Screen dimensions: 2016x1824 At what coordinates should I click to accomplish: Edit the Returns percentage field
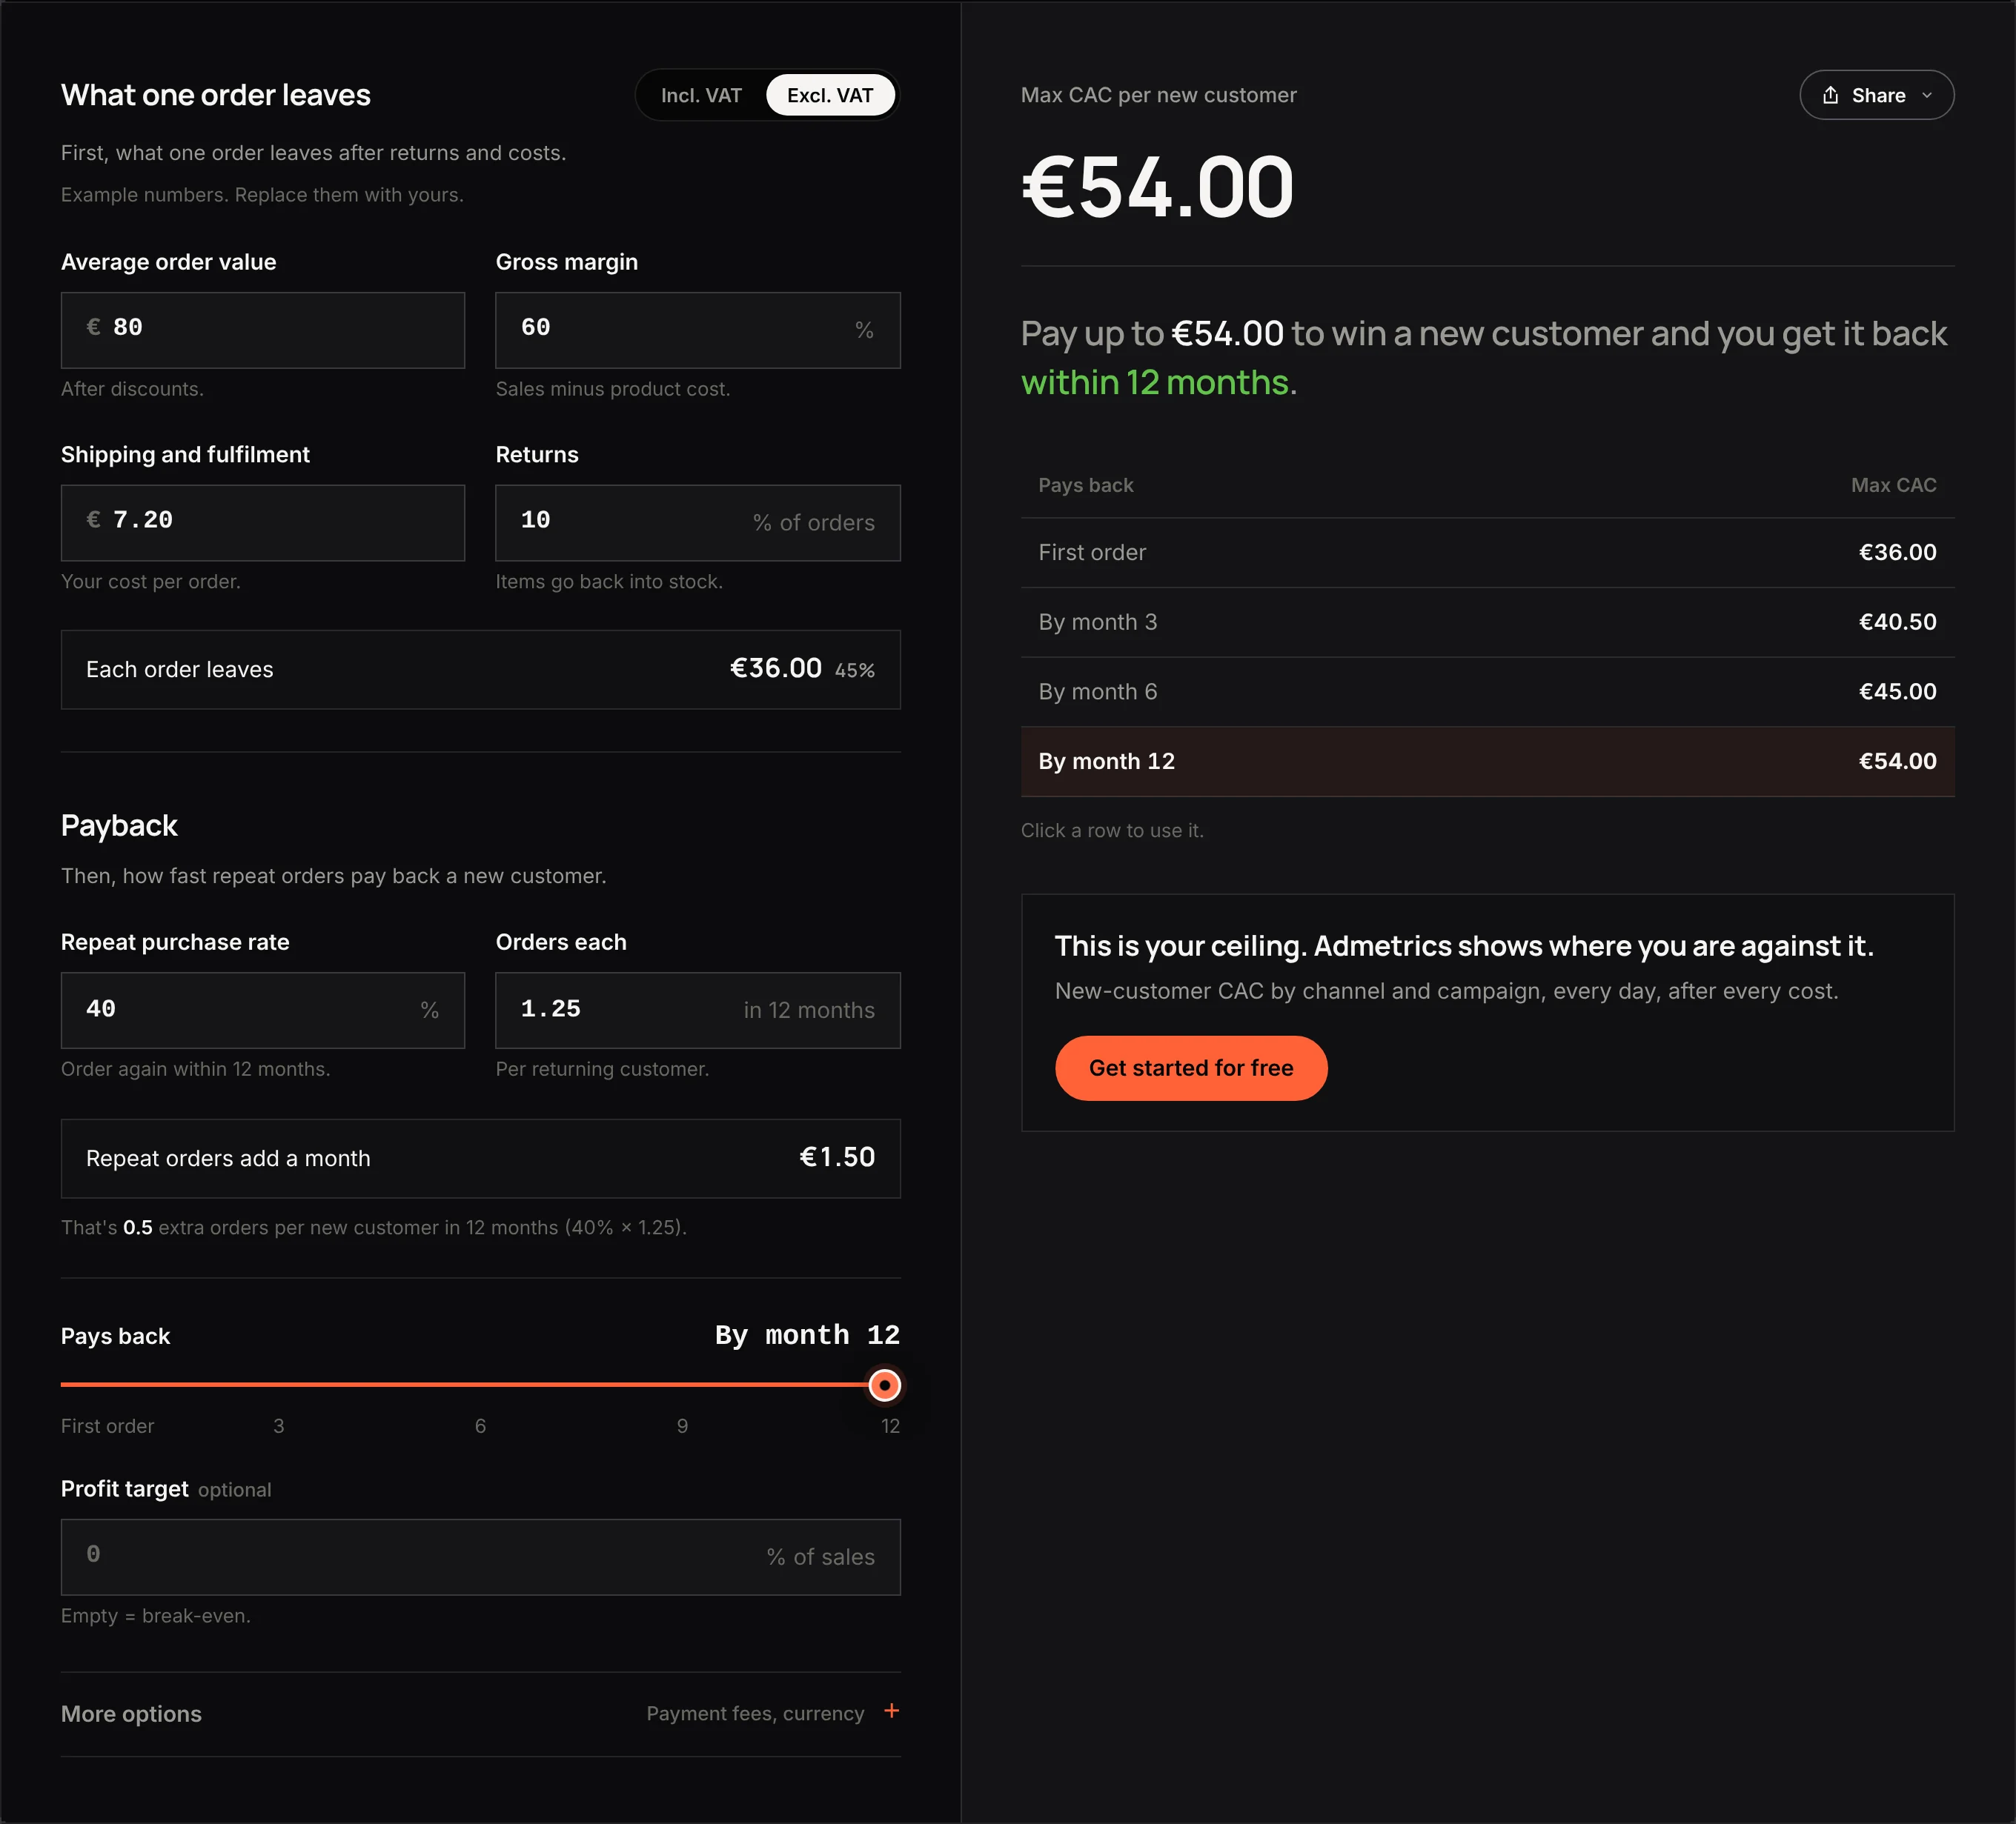click(698, 523)
